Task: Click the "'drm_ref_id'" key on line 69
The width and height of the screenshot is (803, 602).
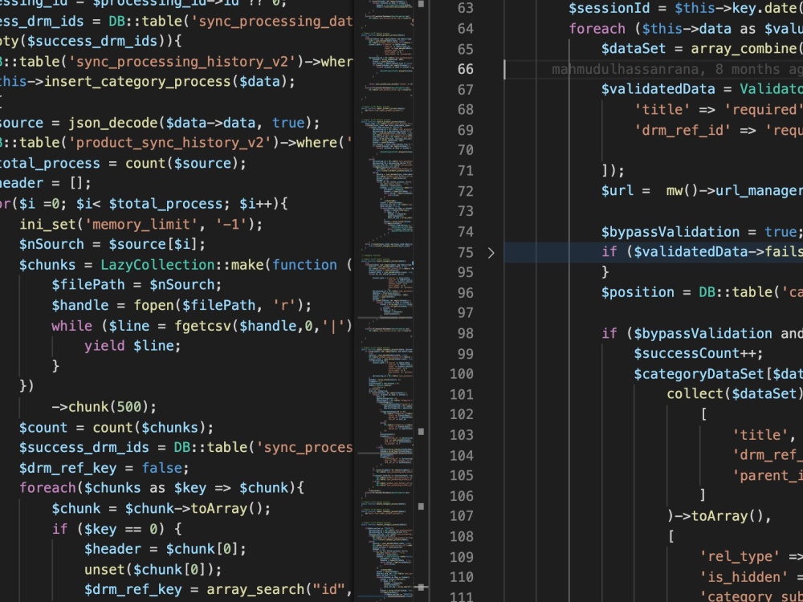Action: pyautogui.click(x=683, y=130)
